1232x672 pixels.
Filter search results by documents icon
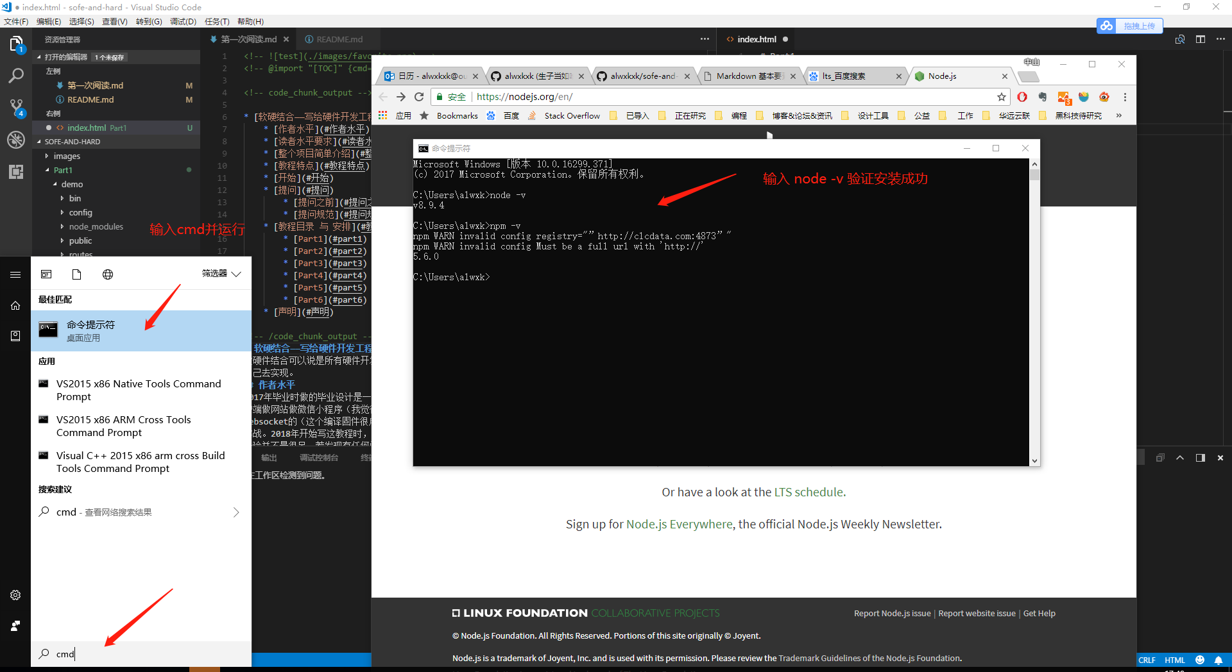(x=76, y=274)
